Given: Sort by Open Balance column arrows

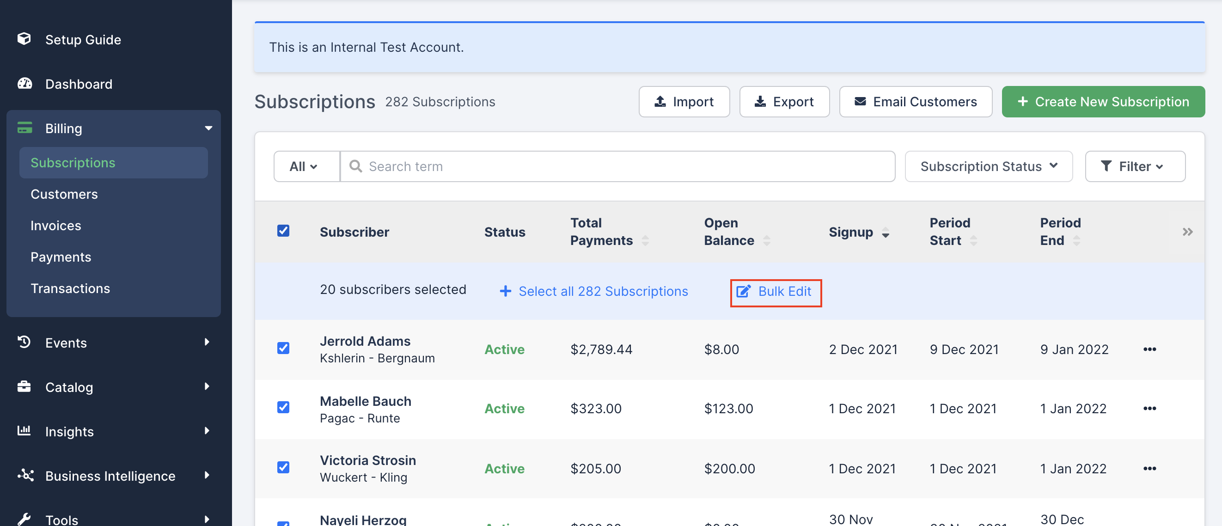Looking at the screenshot, I should (767, 240).
